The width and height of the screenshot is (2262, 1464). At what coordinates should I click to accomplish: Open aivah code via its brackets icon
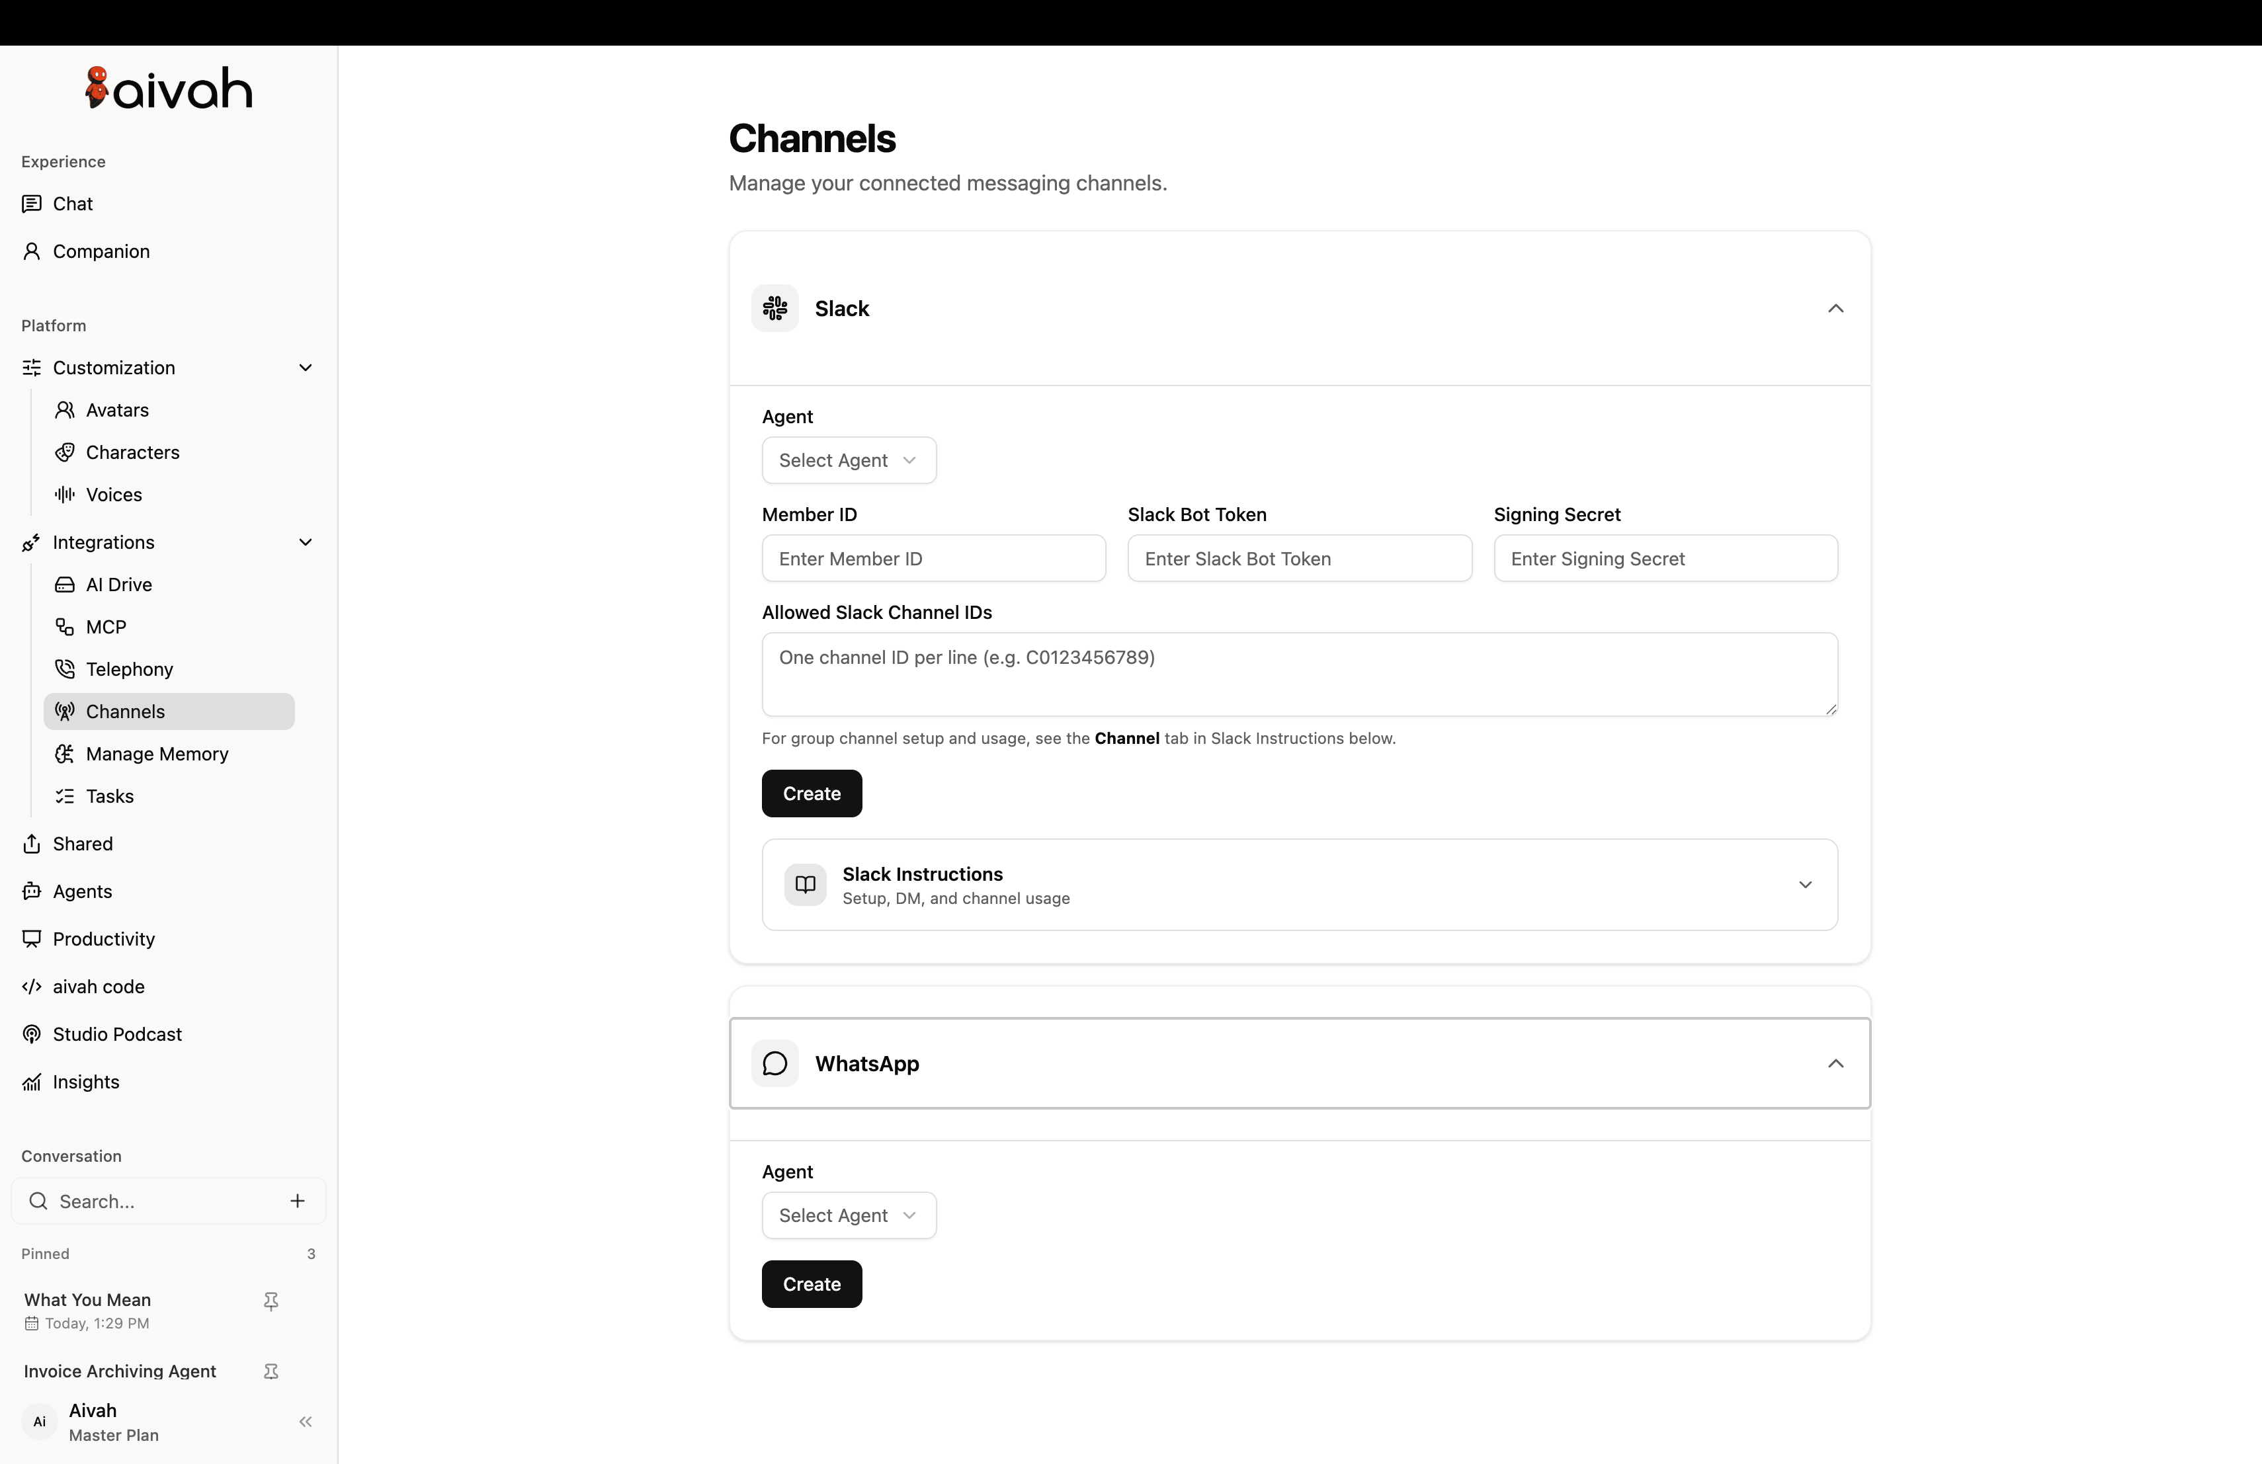[31, 986]
